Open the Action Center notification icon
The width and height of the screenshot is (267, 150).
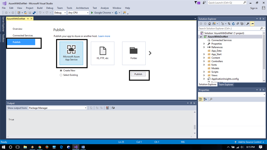point(260,147)
